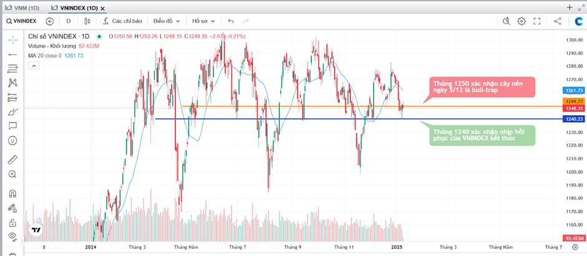Image resolution: width=587 pixels, height=256 pixels.
Task: Click the add symbol compare plus button
Action: pyautogui.click(x=49, y=21)
